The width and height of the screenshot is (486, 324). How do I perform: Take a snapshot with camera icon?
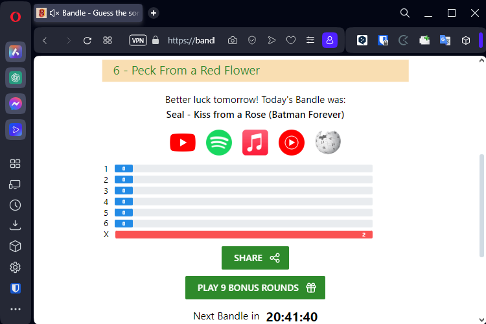pos(233,40)
